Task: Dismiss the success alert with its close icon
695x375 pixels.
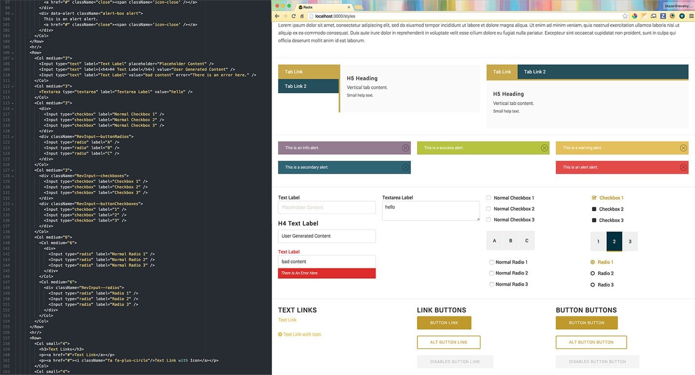Action: tap(544, 148)
